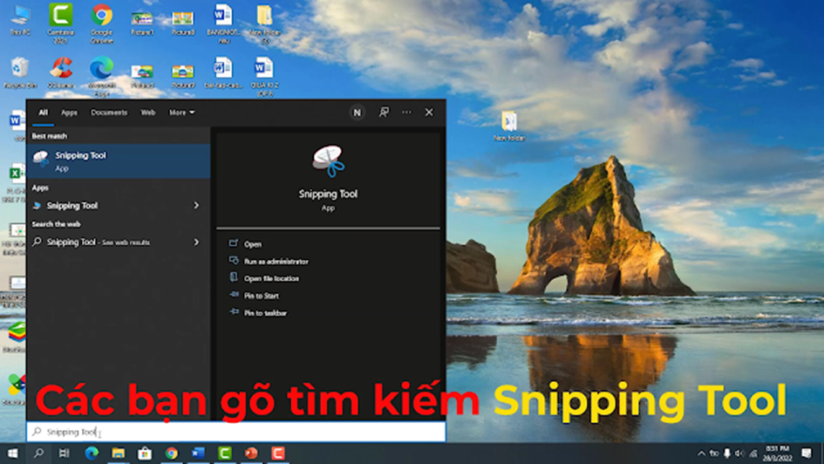This screenshot has height=464, width=824.
Task: Launch Microsoft Edge from the taskbar
Action: click(92, 453)
